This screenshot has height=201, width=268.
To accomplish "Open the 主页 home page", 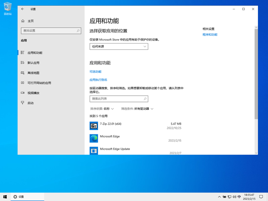I will coord(51,21).
